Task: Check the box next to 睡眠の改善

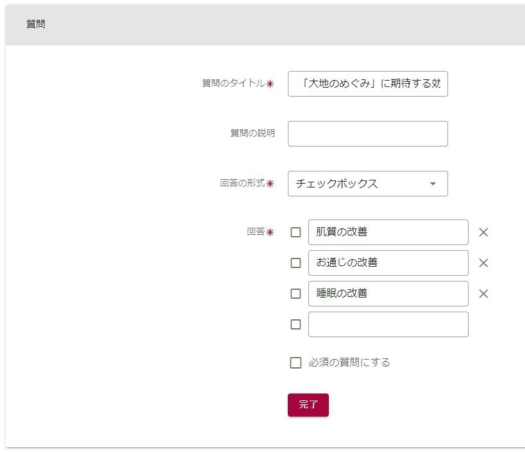Action: [x=296, y=294]
